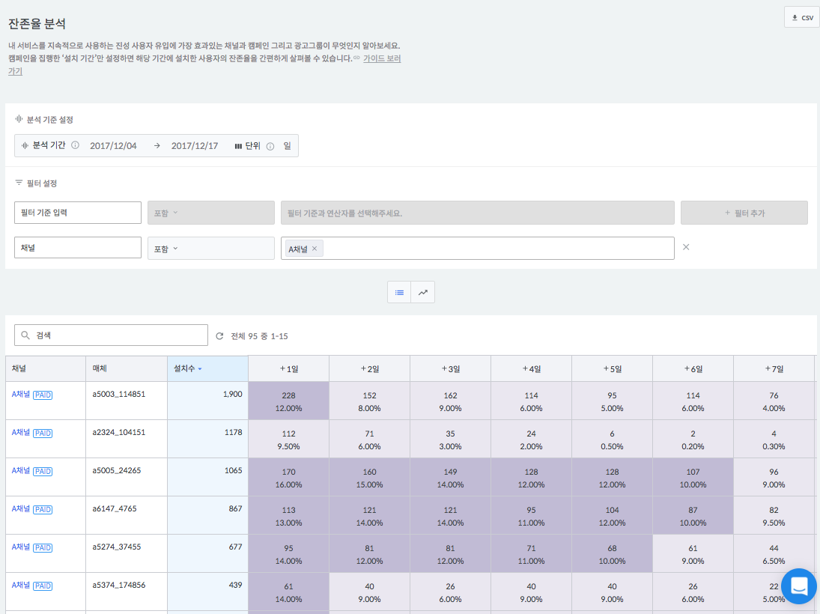Refresh the table with the reload icon
This screenshot has height=614, width=820.
(x=219, y=335)
